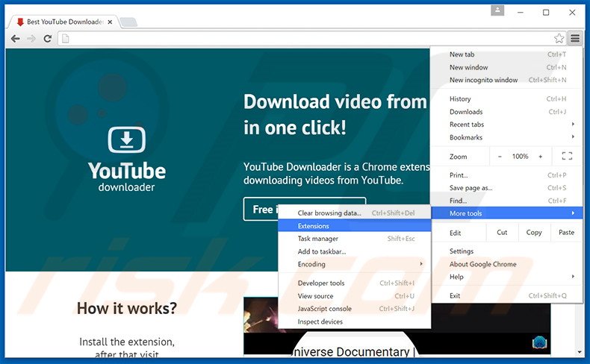Screen dimensions: 590x364
Task: Reload the page with refresh icon
Action: click(47, 38)
